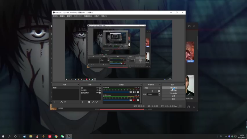Remove the selected scene with the minus icon
Viewport: 247px width, 139px height.
pyautogui.click(x=57, y=102)
